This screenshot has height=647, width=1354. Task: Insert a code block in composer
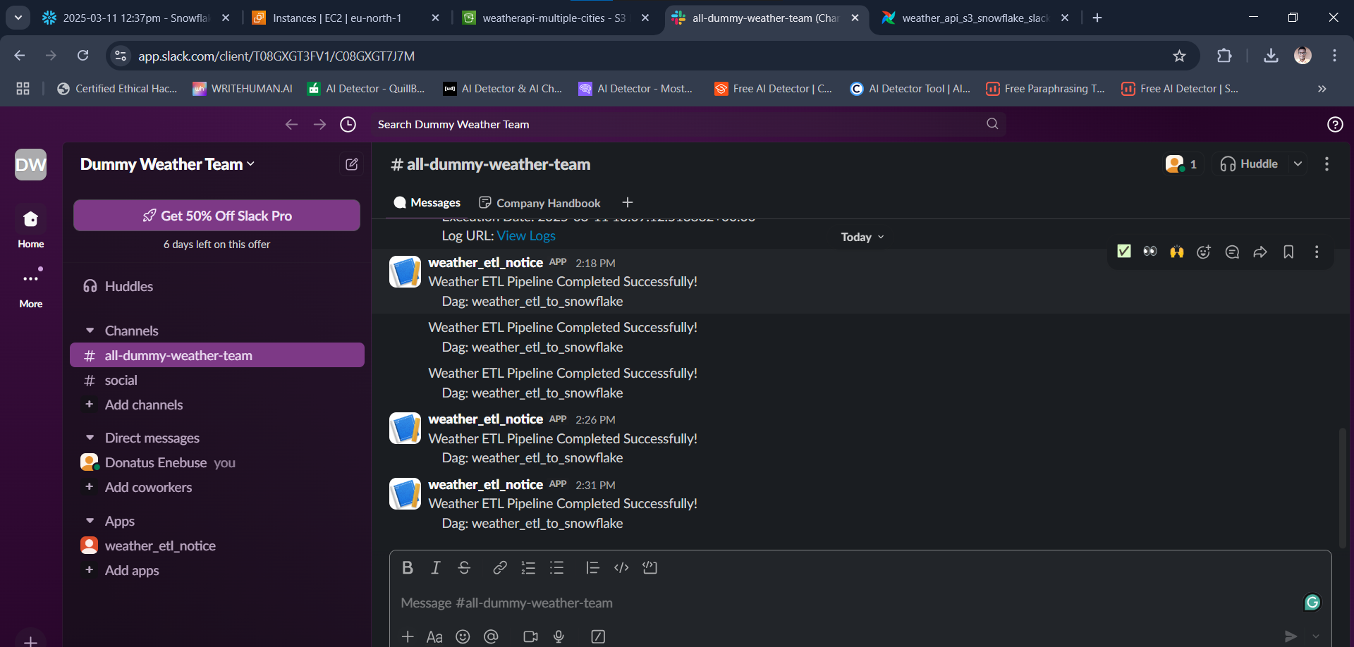(x=650, y=568)
